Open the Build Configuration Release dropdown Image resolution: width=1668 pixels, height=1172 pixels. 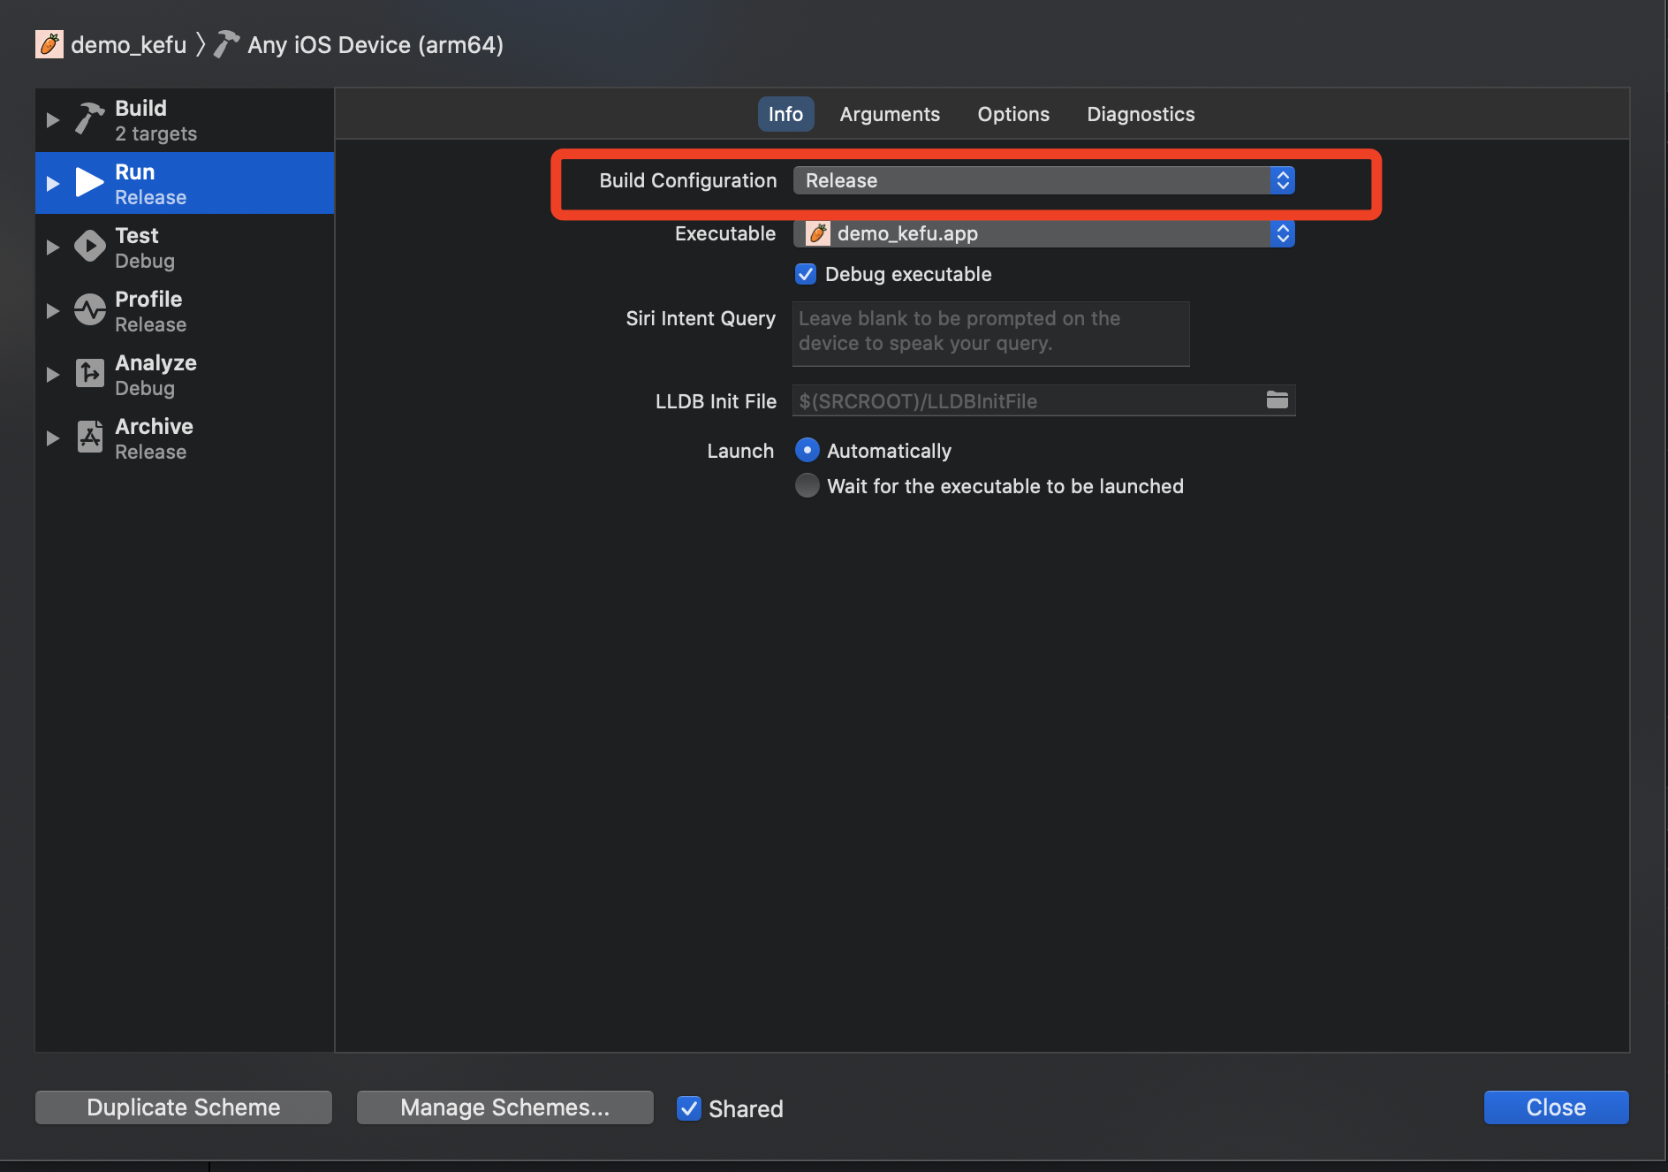pyautogui.click(x=1043, y=180)
